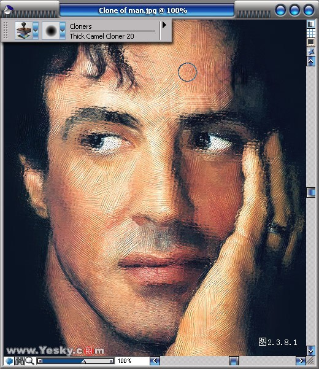Viewport: 319px width, 369px height.
Task: Toggle the grid overlay icon
Action: coord(311,33)
